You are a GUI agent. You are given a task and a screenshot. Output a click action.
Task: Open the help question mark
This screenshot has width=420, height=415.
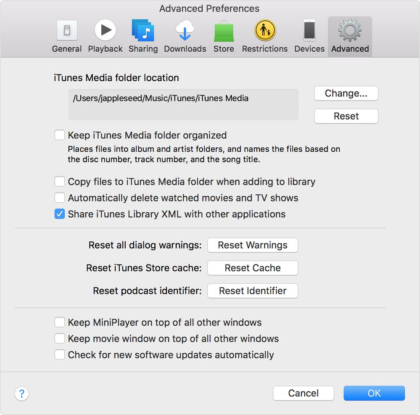[21, 394]
